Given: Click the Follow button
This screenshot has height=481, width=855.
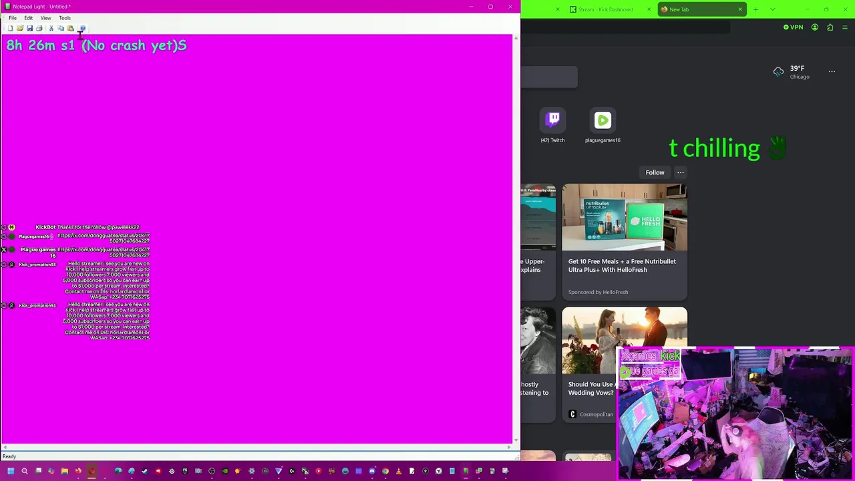Looking at the screenshot, I should 655,172.
